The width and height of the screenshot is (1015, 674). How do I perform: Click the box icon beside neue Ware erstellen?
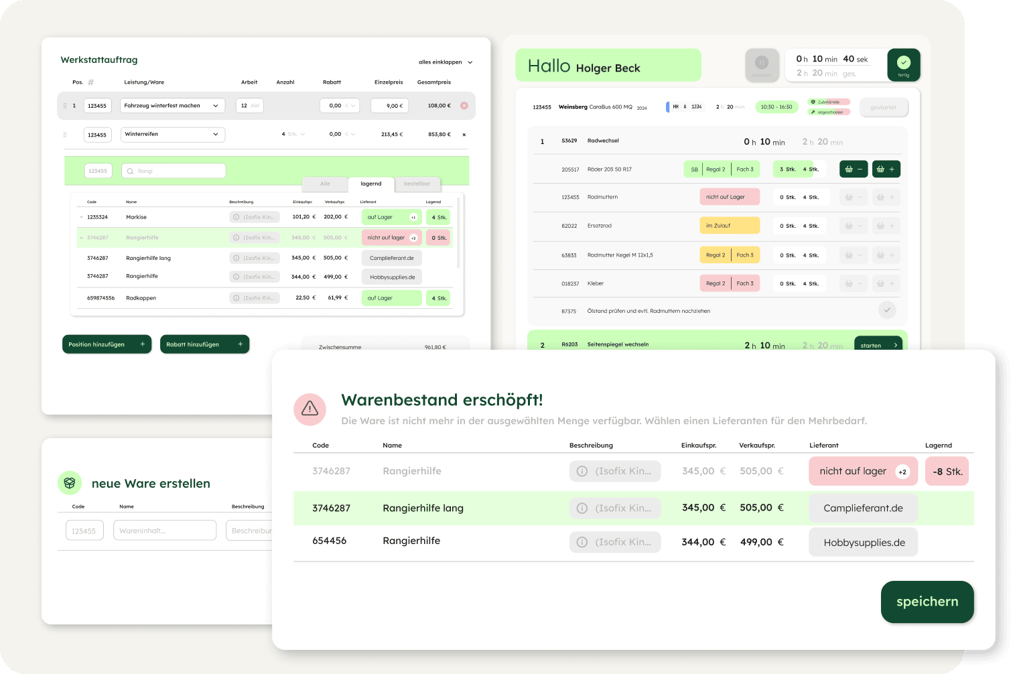pos(70,483)
